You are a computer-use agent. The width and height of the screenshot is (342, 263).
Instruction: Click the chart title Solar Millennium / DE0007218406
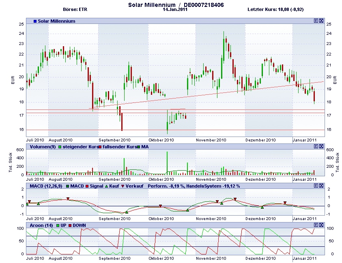pyautogui.click(x=176, y=5)
